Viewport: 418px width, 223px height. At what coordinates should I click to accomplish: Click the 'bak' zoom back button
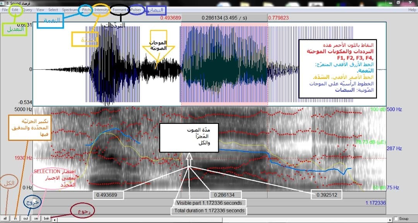point(46,218)
